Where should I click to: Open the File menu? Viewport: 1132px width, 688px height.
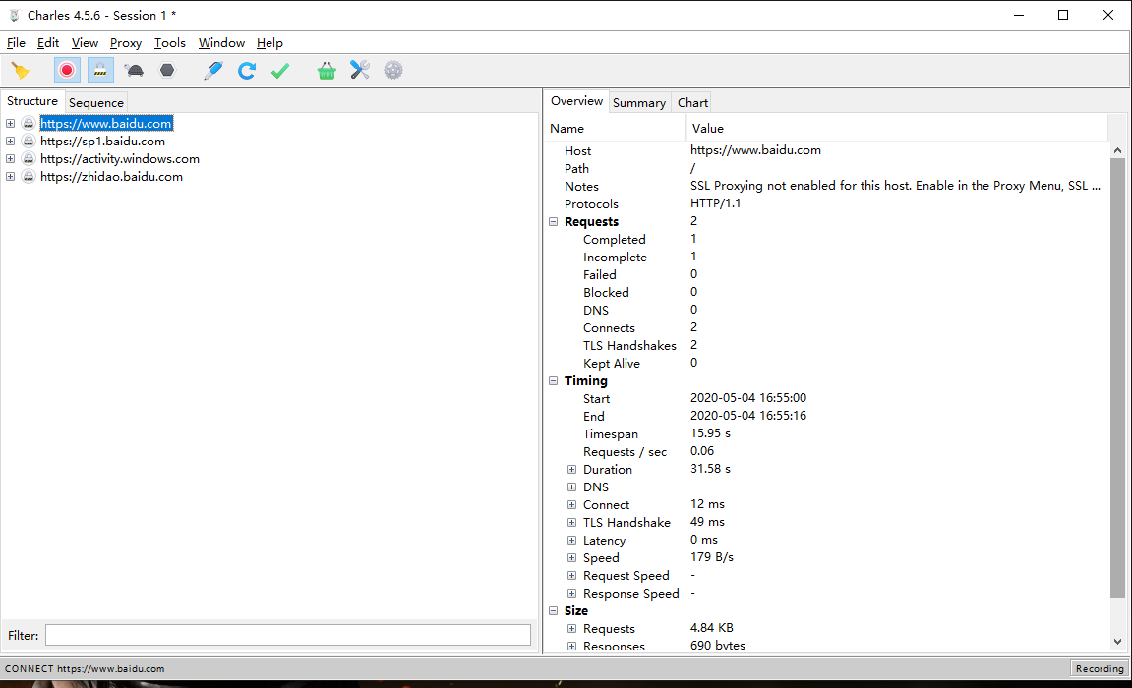pyautogui.click(x=16, y=43)
